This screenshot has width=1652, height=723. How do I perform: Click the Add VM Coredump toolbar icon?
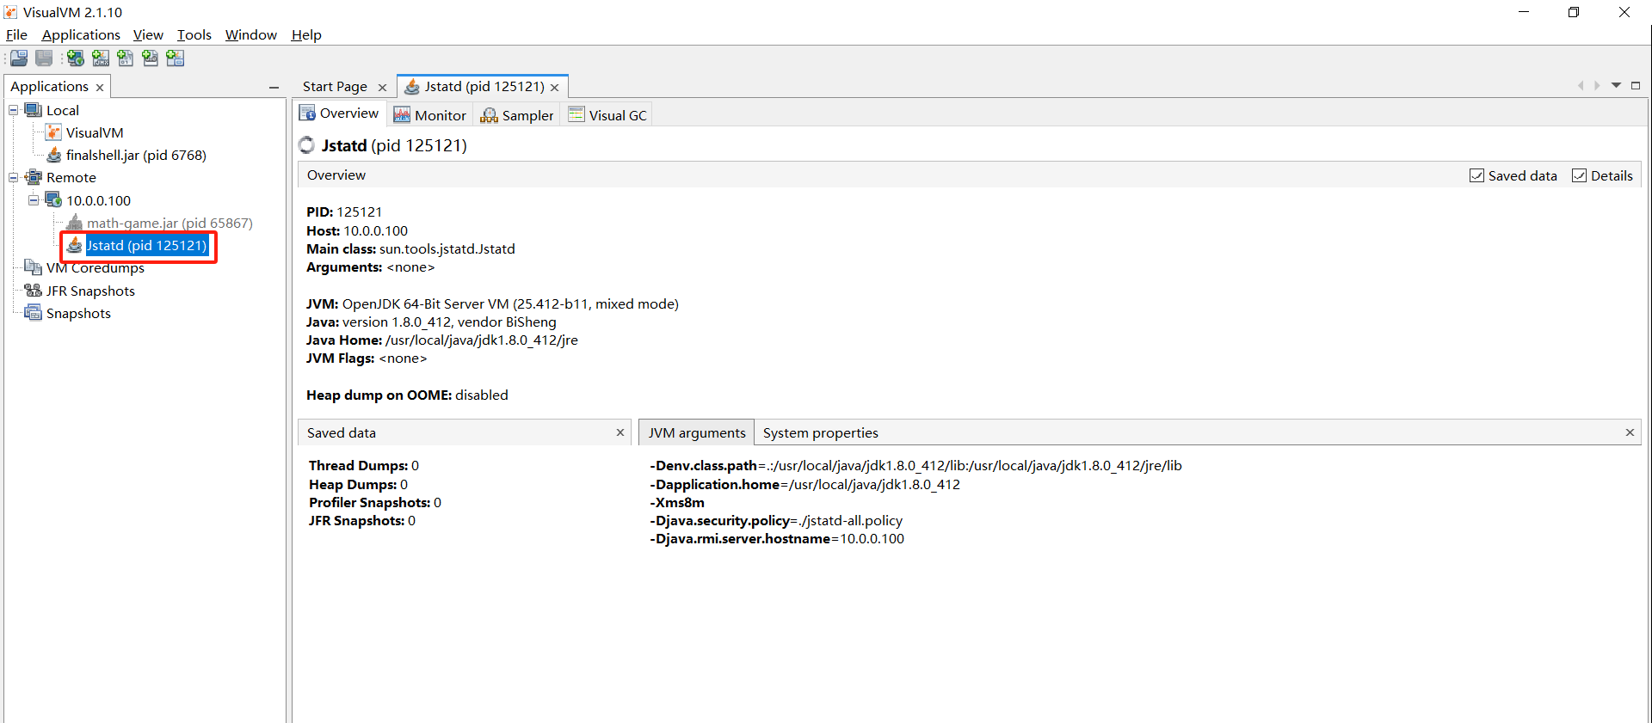pyautogui.click(x=126, y=58)
